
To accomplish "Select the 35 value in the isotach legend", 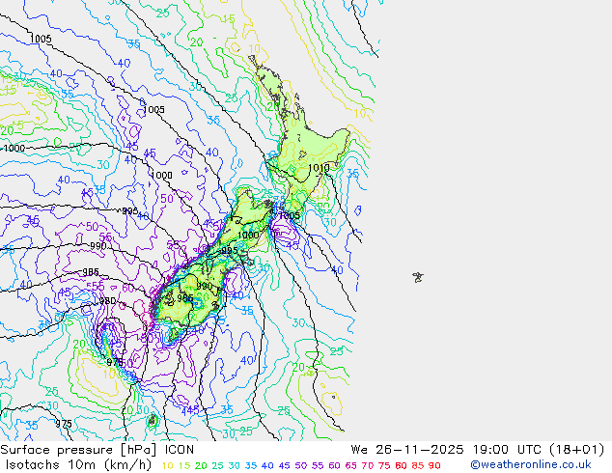I will pos(251,465).
